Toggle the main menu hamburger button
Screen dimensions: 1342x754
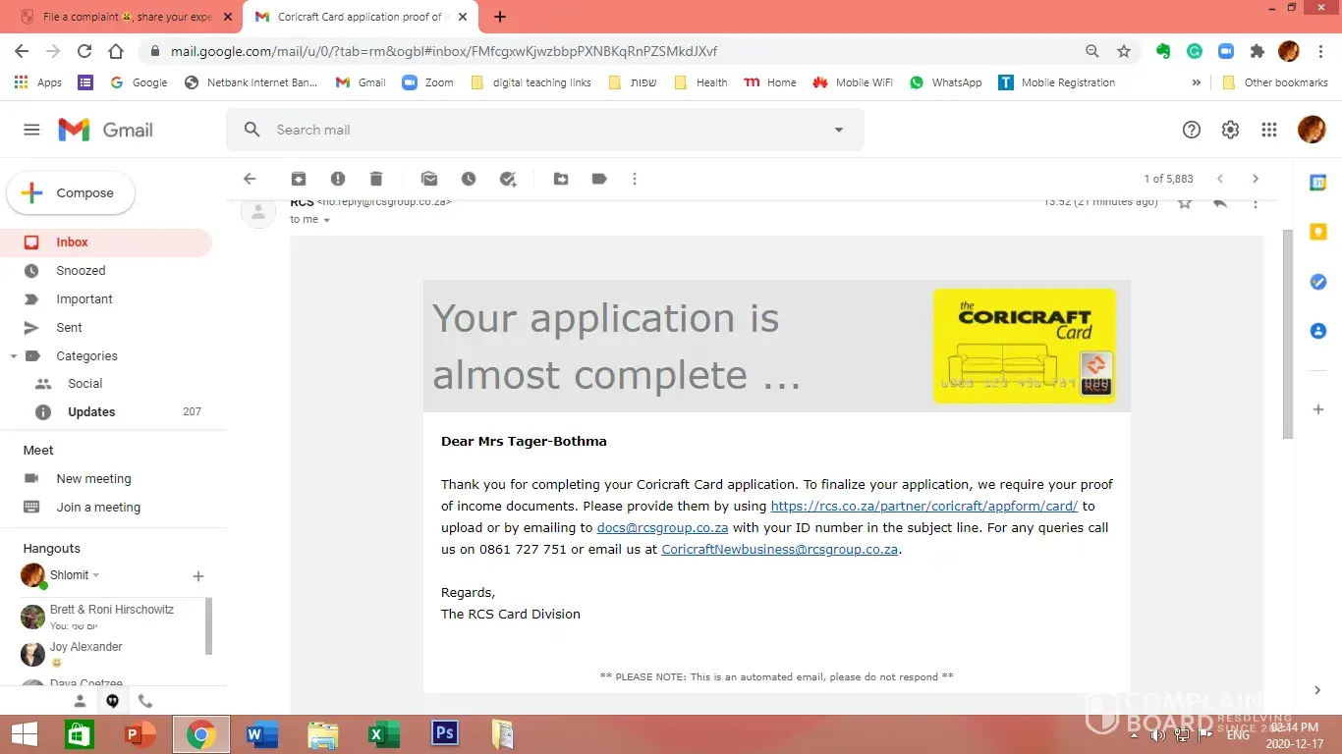tap(31, 130)
